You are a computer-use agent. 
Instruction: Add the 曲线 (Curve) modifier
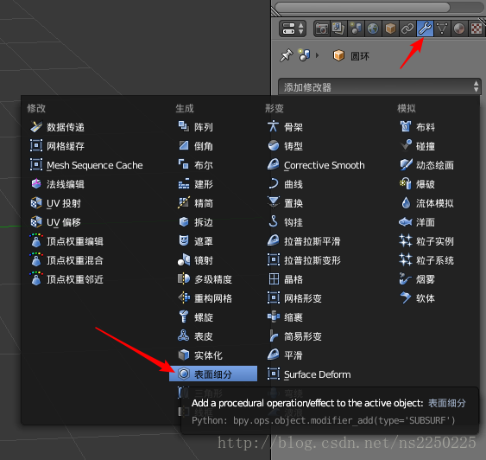pos(285,184)
